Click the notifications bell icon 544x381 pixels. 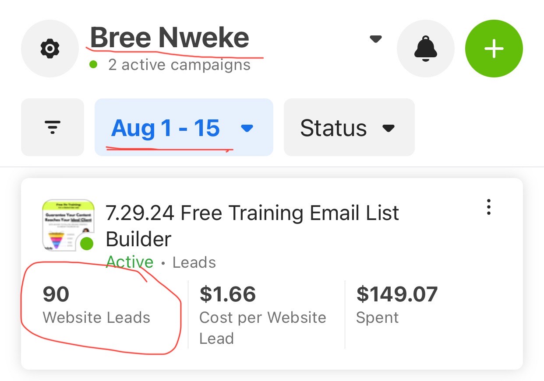click(425, 49)
